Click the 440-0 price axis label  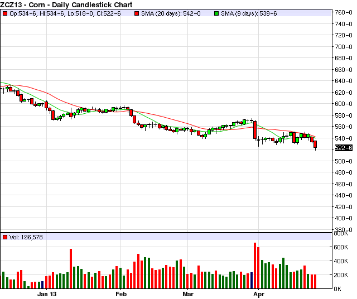pyautogui.click(x=344, y=195)
